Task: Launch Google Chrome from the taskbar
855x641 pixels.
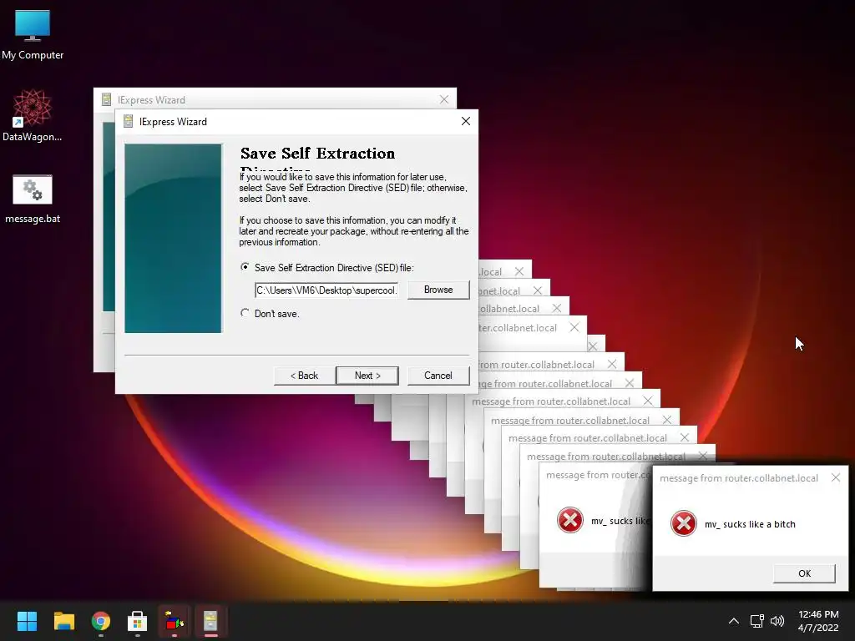Action: [100, 621]
